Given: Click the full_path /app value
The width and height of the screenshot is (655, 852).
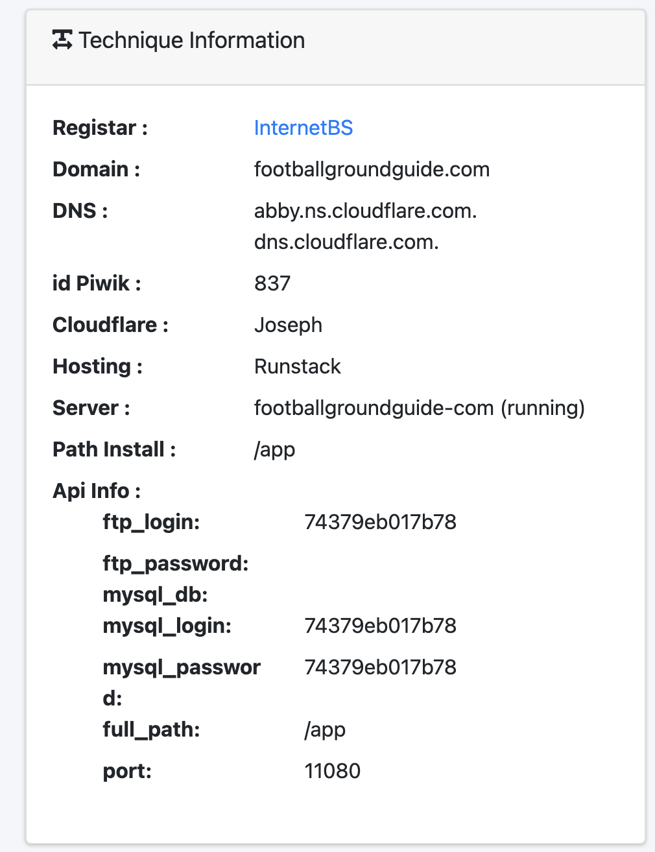Looking at the screenshot, I should coord(325,729).
